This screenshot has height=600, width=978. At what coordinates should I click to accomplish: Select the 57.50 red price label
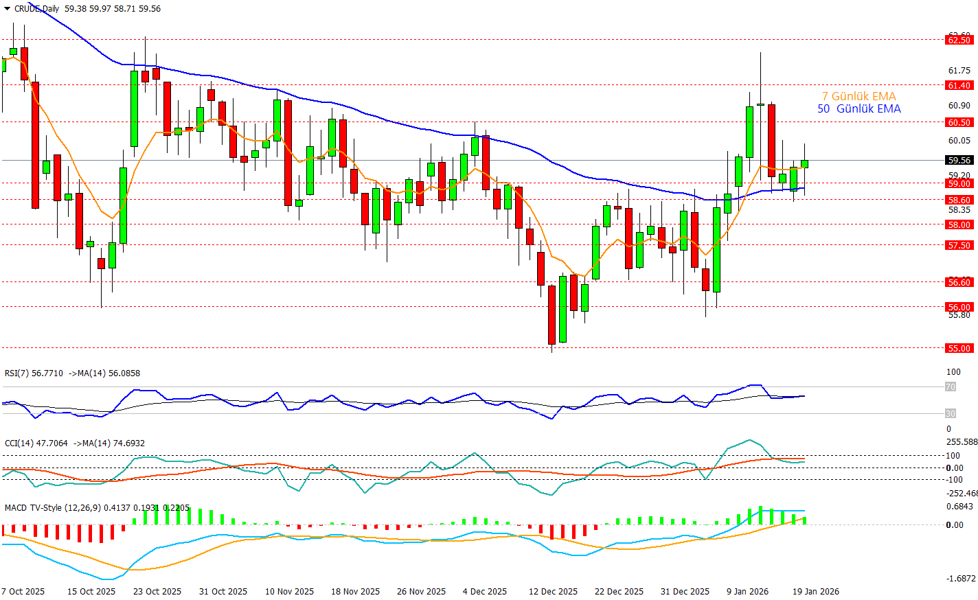coord(959,246)
